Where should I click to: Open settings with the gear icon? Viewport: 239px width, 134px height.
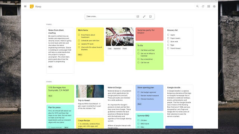point(214,6)
